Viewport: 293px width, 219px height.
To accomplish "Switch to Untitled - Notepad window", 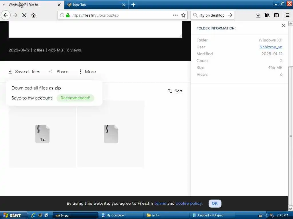I will [x=212, y=216].
